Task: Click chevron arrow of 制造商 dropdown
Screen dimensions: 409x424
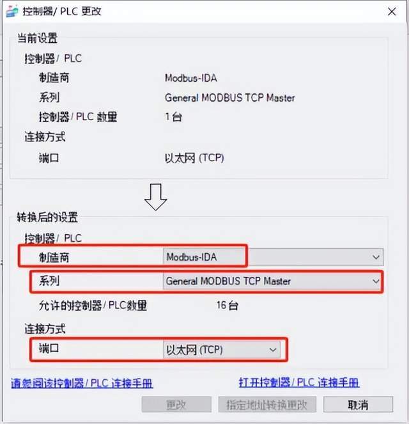Action: click(x=376, y=257)
